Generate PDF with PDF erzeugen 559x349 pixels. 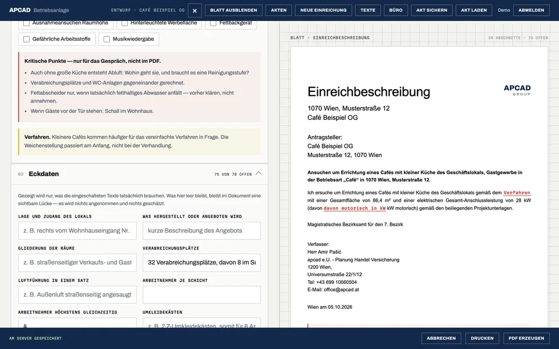click(x=526, y=339)
